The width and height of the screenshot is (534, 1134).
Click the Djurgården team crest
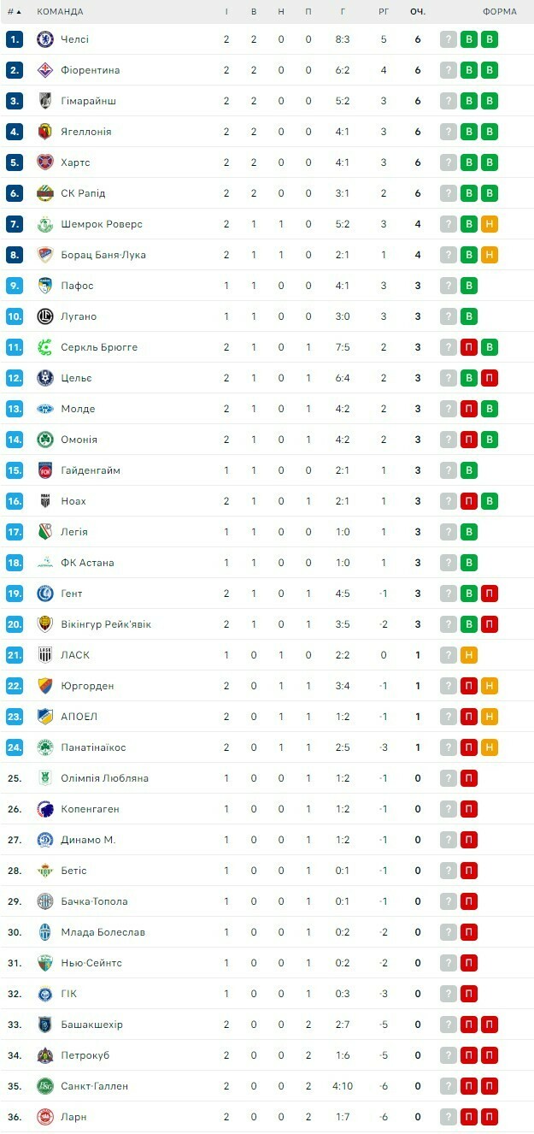click(x=45, y=686)
